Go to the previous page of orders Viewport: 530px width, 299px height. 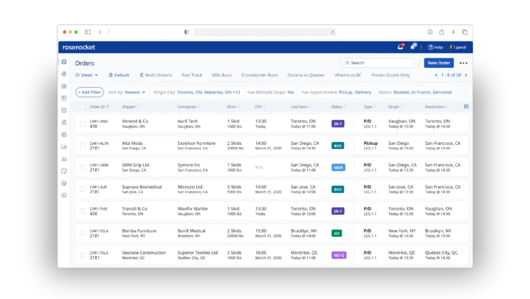[436, 75]
